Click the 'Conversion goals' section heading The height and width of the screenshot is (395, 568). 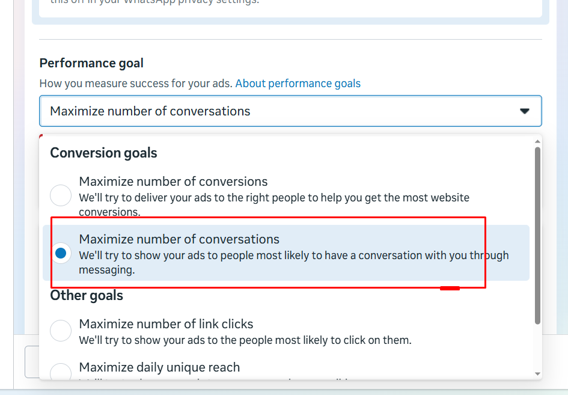pyautogui.click(x=103, y=153)
